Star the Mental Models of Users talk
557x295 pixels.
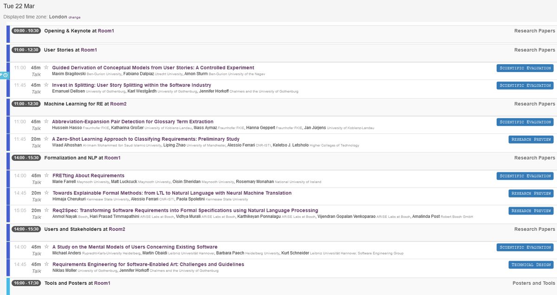pyautogui.click(x=46, y=247)
